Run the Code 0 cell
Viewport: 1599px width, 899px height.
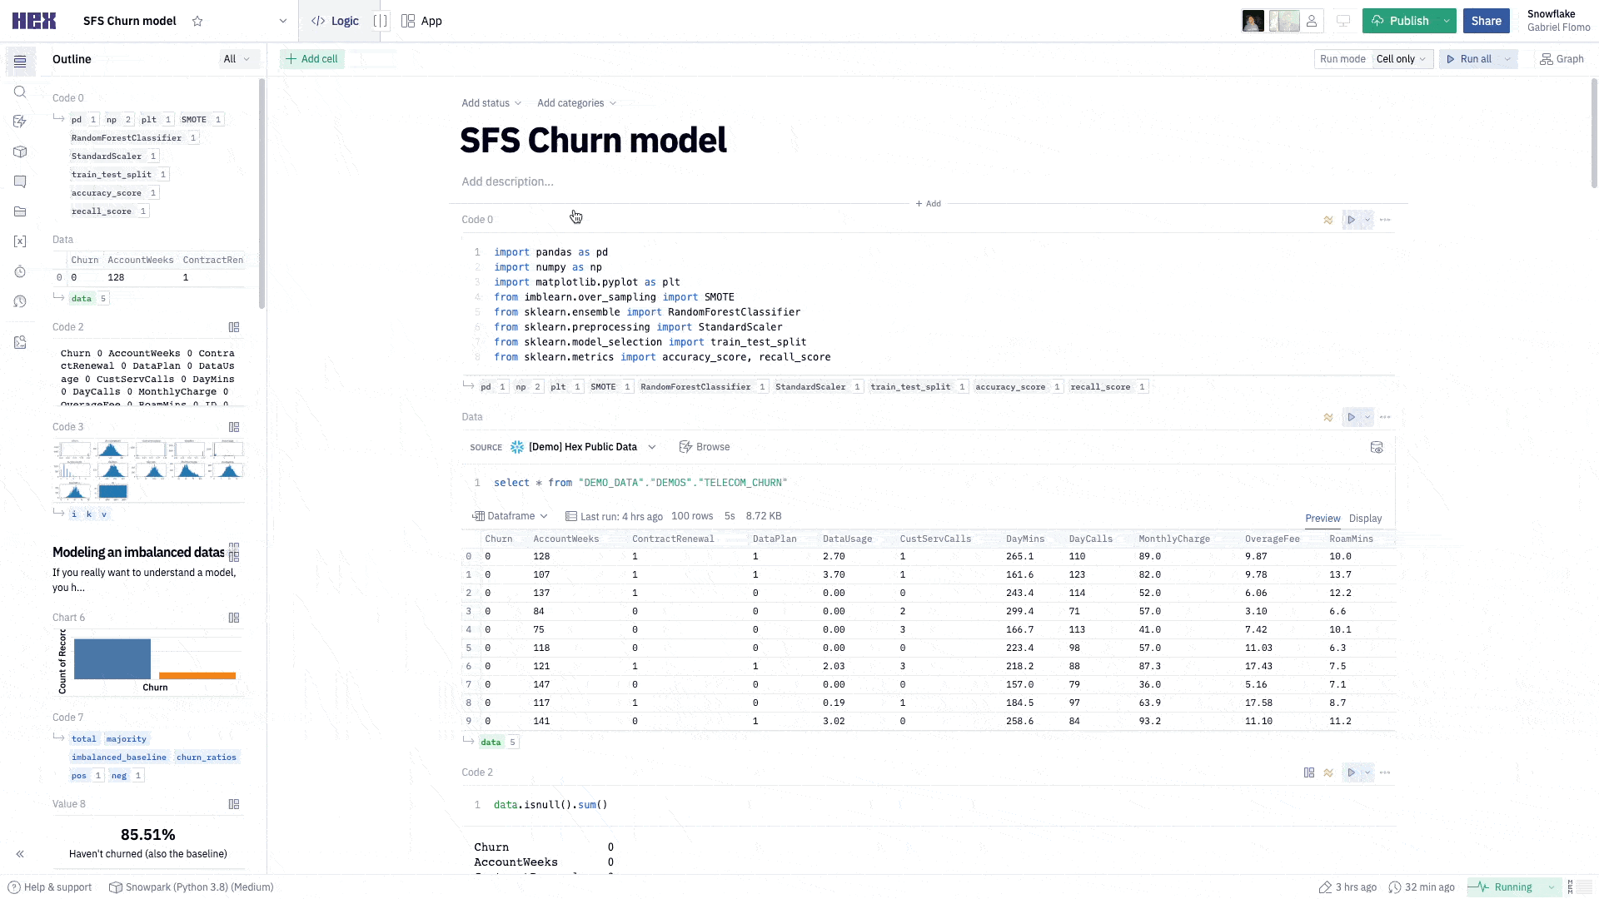pyautogui.click(x=1351, y=220)
